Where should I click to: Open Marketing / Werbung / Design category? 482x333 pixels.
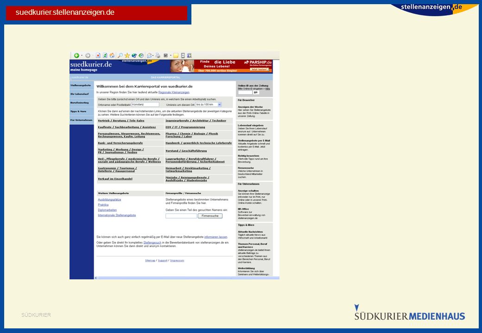(x=121, y=151)
